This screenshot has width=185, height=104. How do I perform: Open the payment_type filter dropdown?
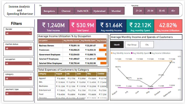click(x=18, y=94)
